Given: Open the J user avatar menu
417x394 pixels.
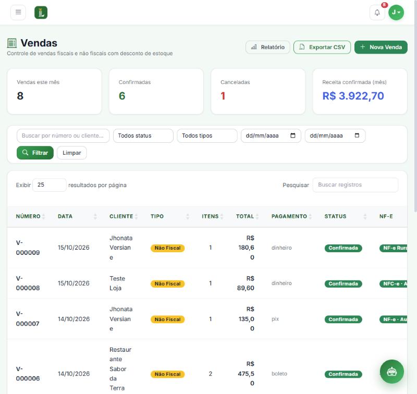Looking at the screenshot, I should click(396, 13).
